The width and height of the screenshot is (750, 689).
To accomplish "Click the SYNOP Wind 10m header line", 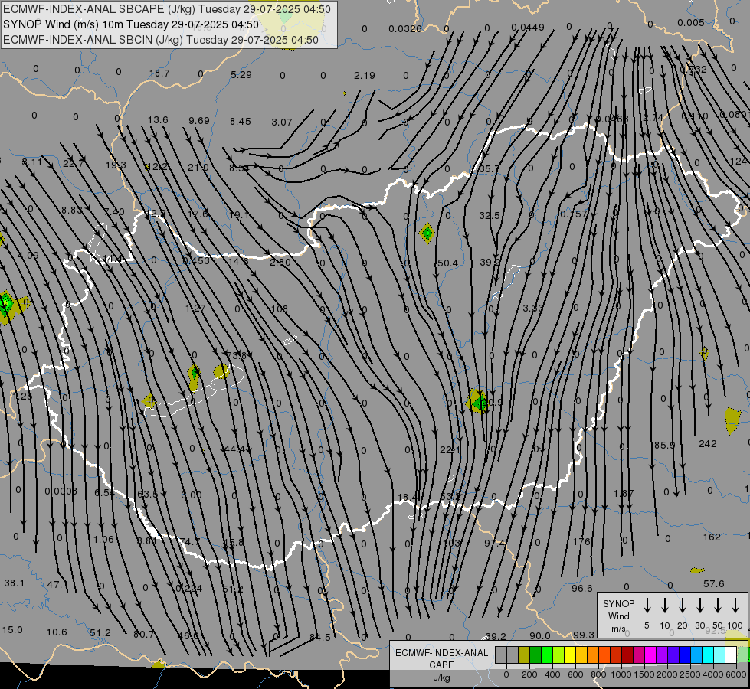I will tap(130, 24).
